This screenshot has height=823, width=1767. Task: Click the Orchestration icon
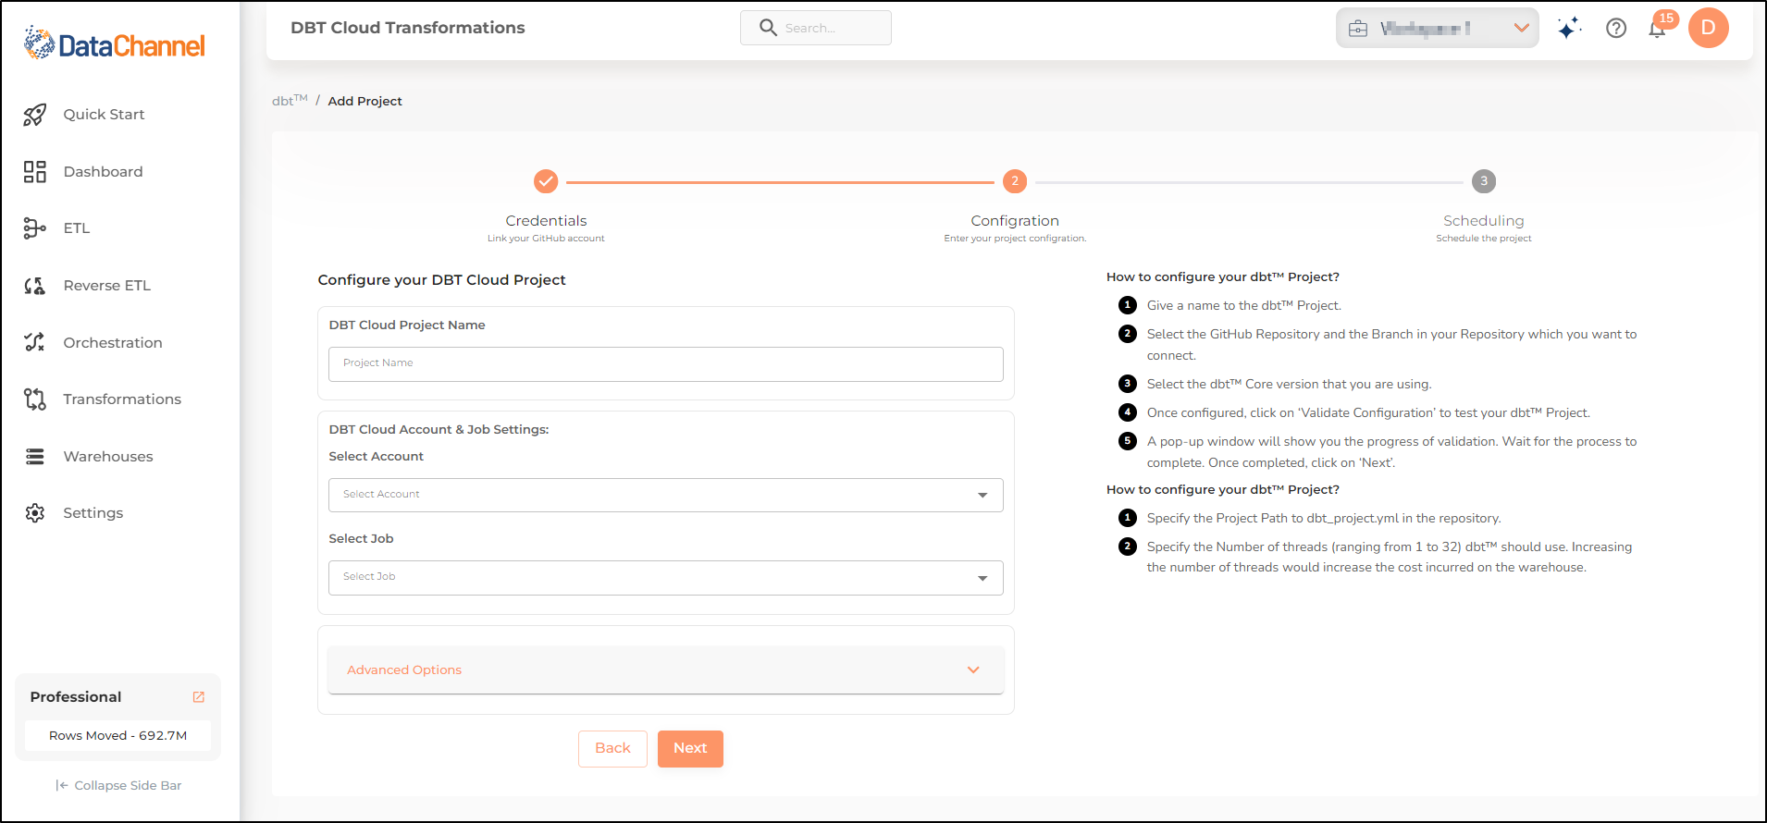click(x=35, y=342)
